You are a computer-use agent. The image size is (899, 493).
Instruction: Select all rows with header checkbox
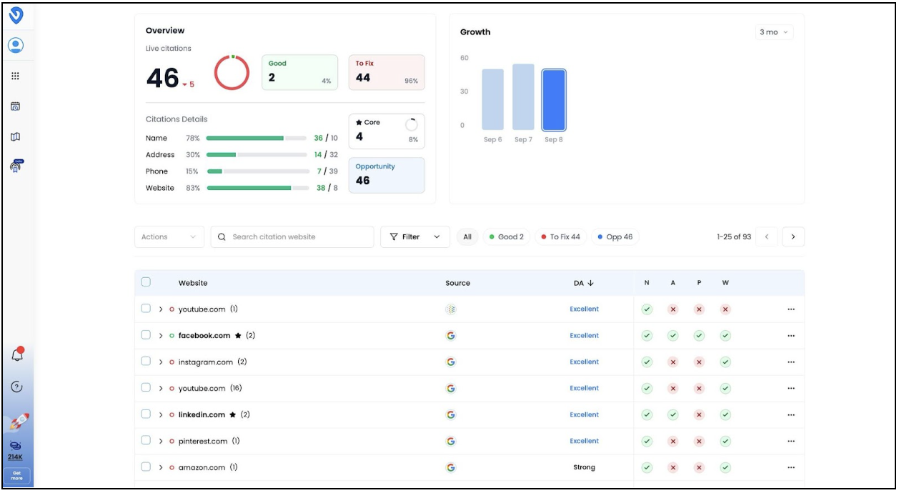tap(146, 282)
